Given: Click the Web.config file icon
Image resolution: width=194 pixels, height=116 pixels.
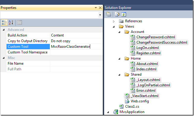Looking at the screenshot, I should point(127,101).
